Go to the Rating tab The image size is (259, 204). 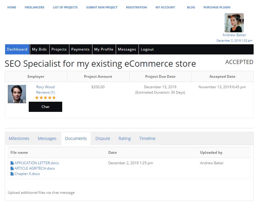[124, 138]
